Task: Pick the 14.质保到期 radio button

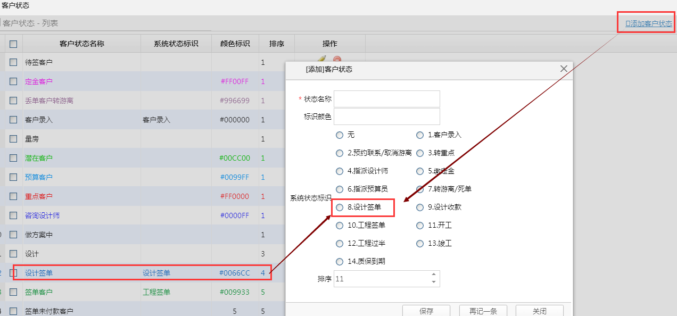Action: pyautogui.click(x=340, y=262)
